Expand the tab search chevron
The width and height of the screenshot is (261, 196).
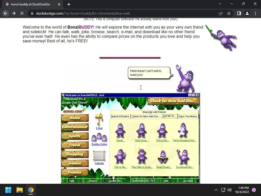point(220,4)
